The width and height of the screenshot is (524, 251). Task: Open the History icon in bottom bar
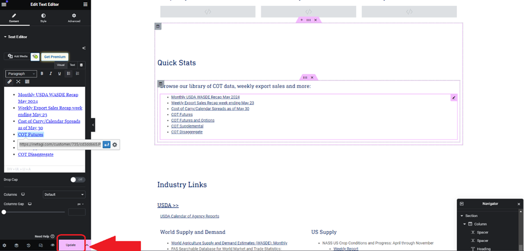pos(28,245)
